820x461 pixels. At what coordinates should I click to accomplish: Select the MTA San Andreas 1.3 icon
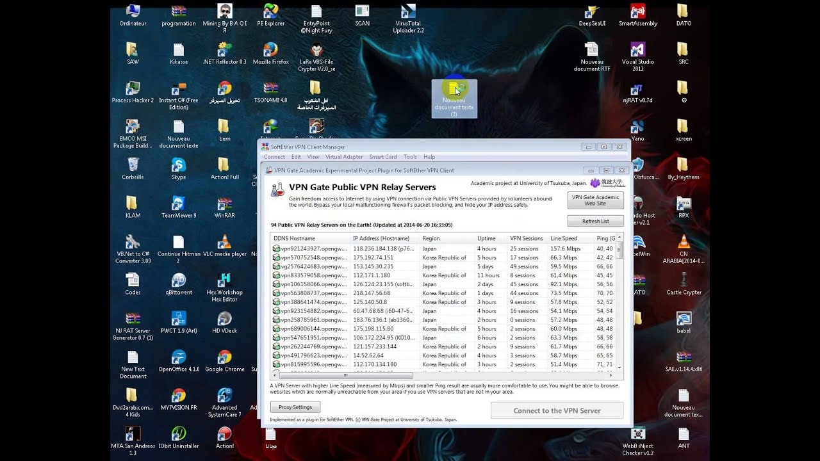coord(133,441)
